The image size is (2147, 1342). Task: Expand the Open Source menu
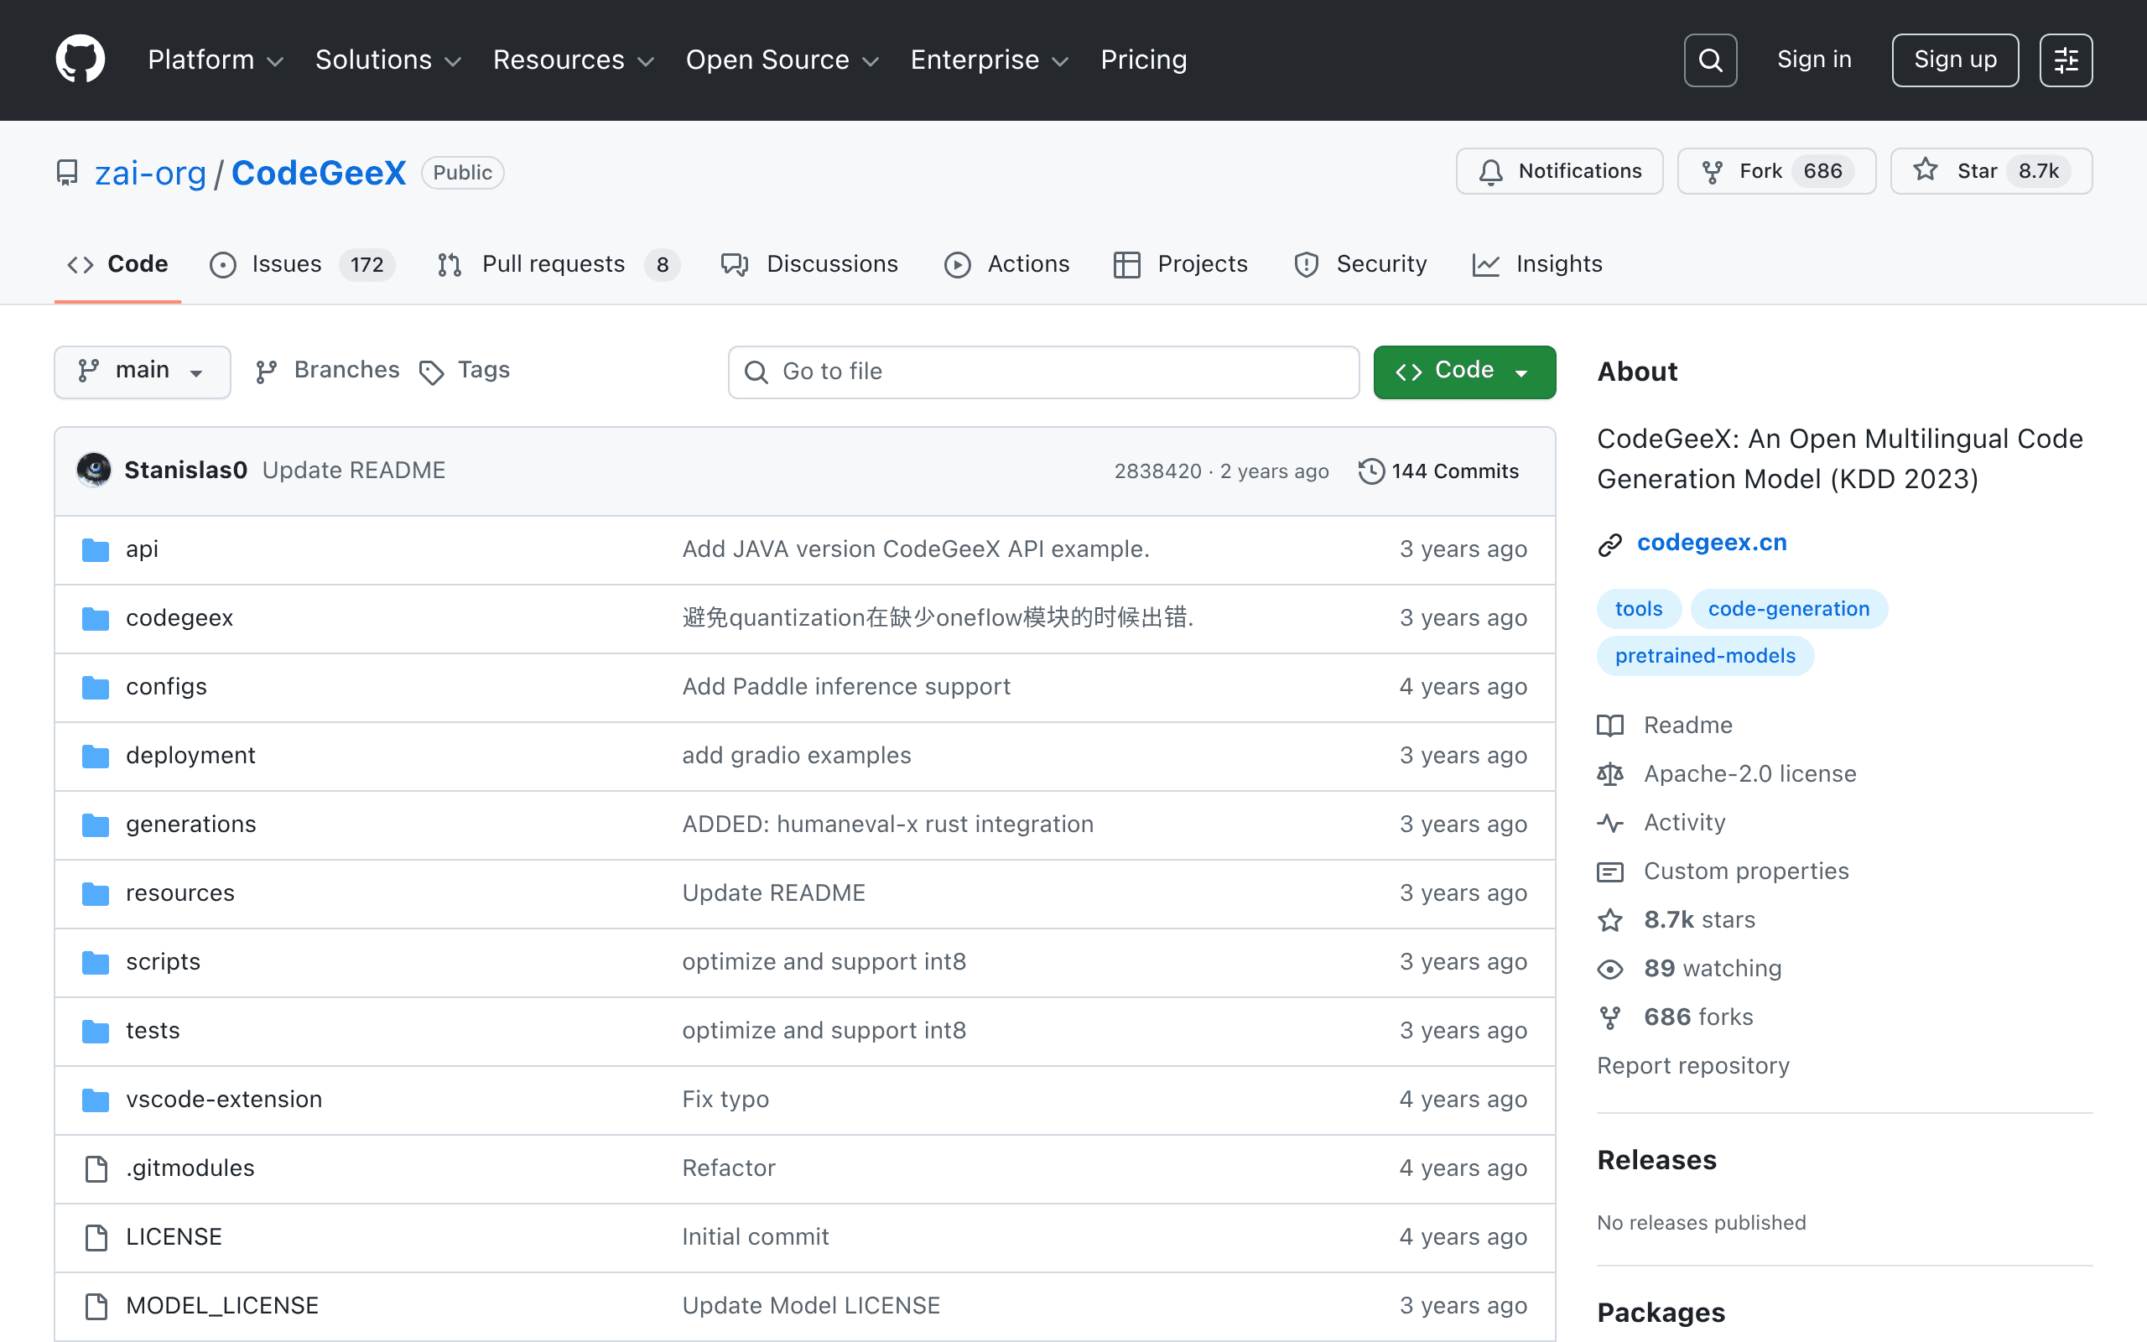pos(782,60)
